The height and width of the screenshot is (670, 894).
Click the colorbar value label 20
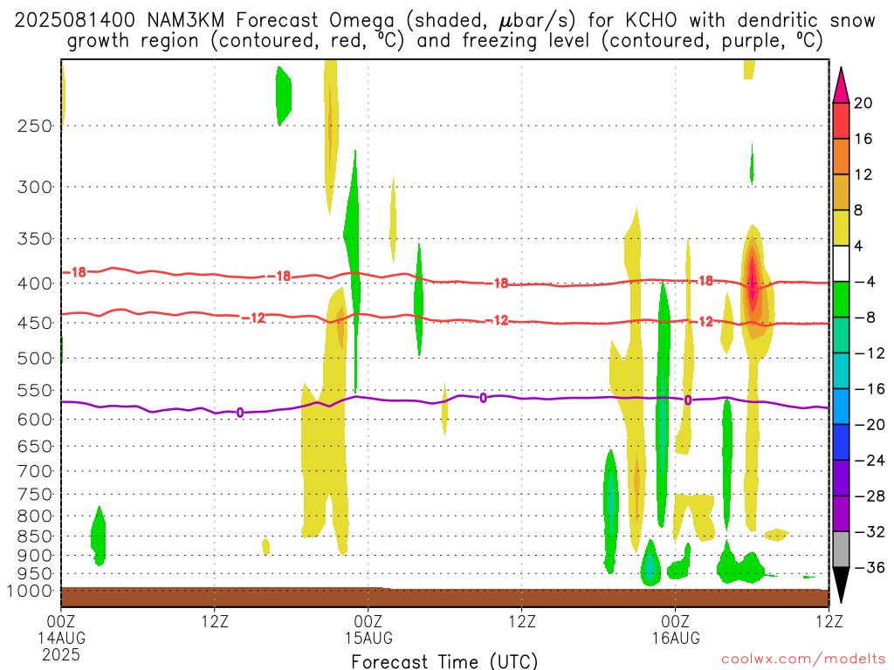(863, 103)
